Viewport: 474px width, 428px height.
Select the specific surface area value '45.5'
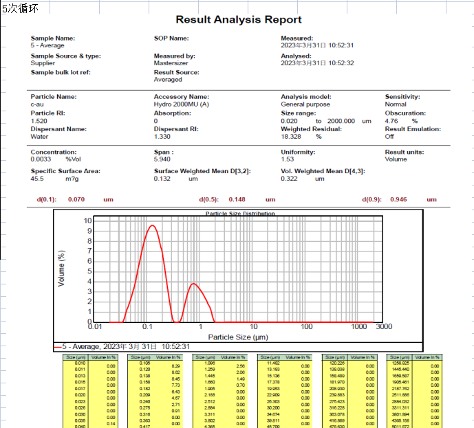pyautogui.click(x=37, y=179)
